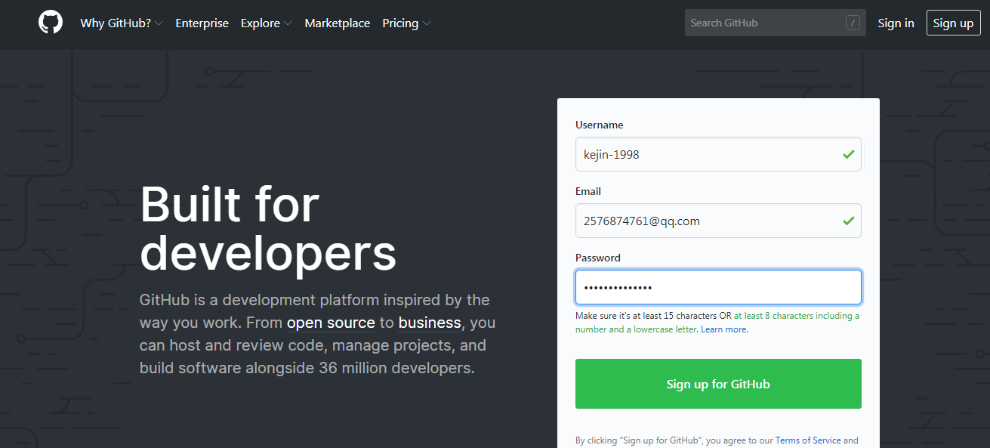Click the Username input field
The height and width of the screenshot is (448, 990).
718,154
